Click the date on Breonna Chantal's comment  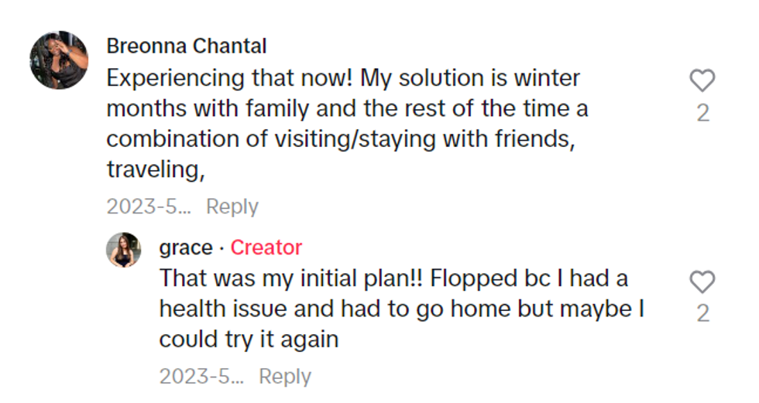pyautogui.click(x=148, y=207)
